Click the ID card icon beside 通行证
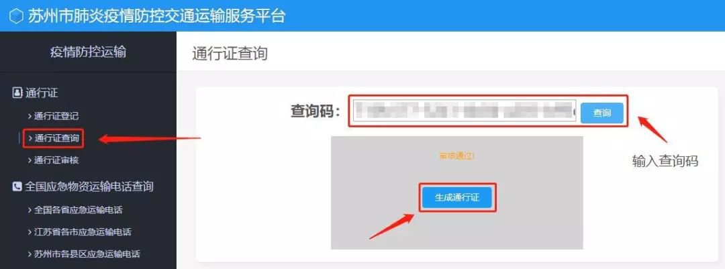Screen dimensions: 725x269 (17, 93)
